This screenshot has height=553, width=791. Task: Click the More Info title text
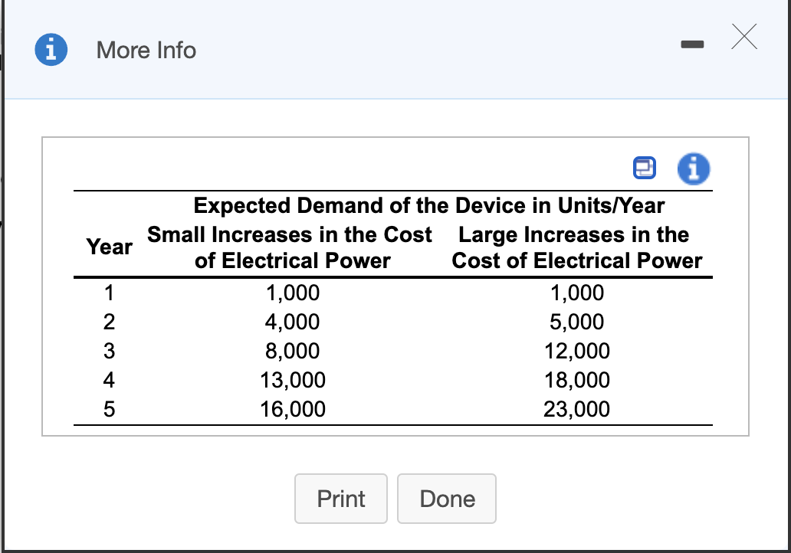click(x=146, y=51)
